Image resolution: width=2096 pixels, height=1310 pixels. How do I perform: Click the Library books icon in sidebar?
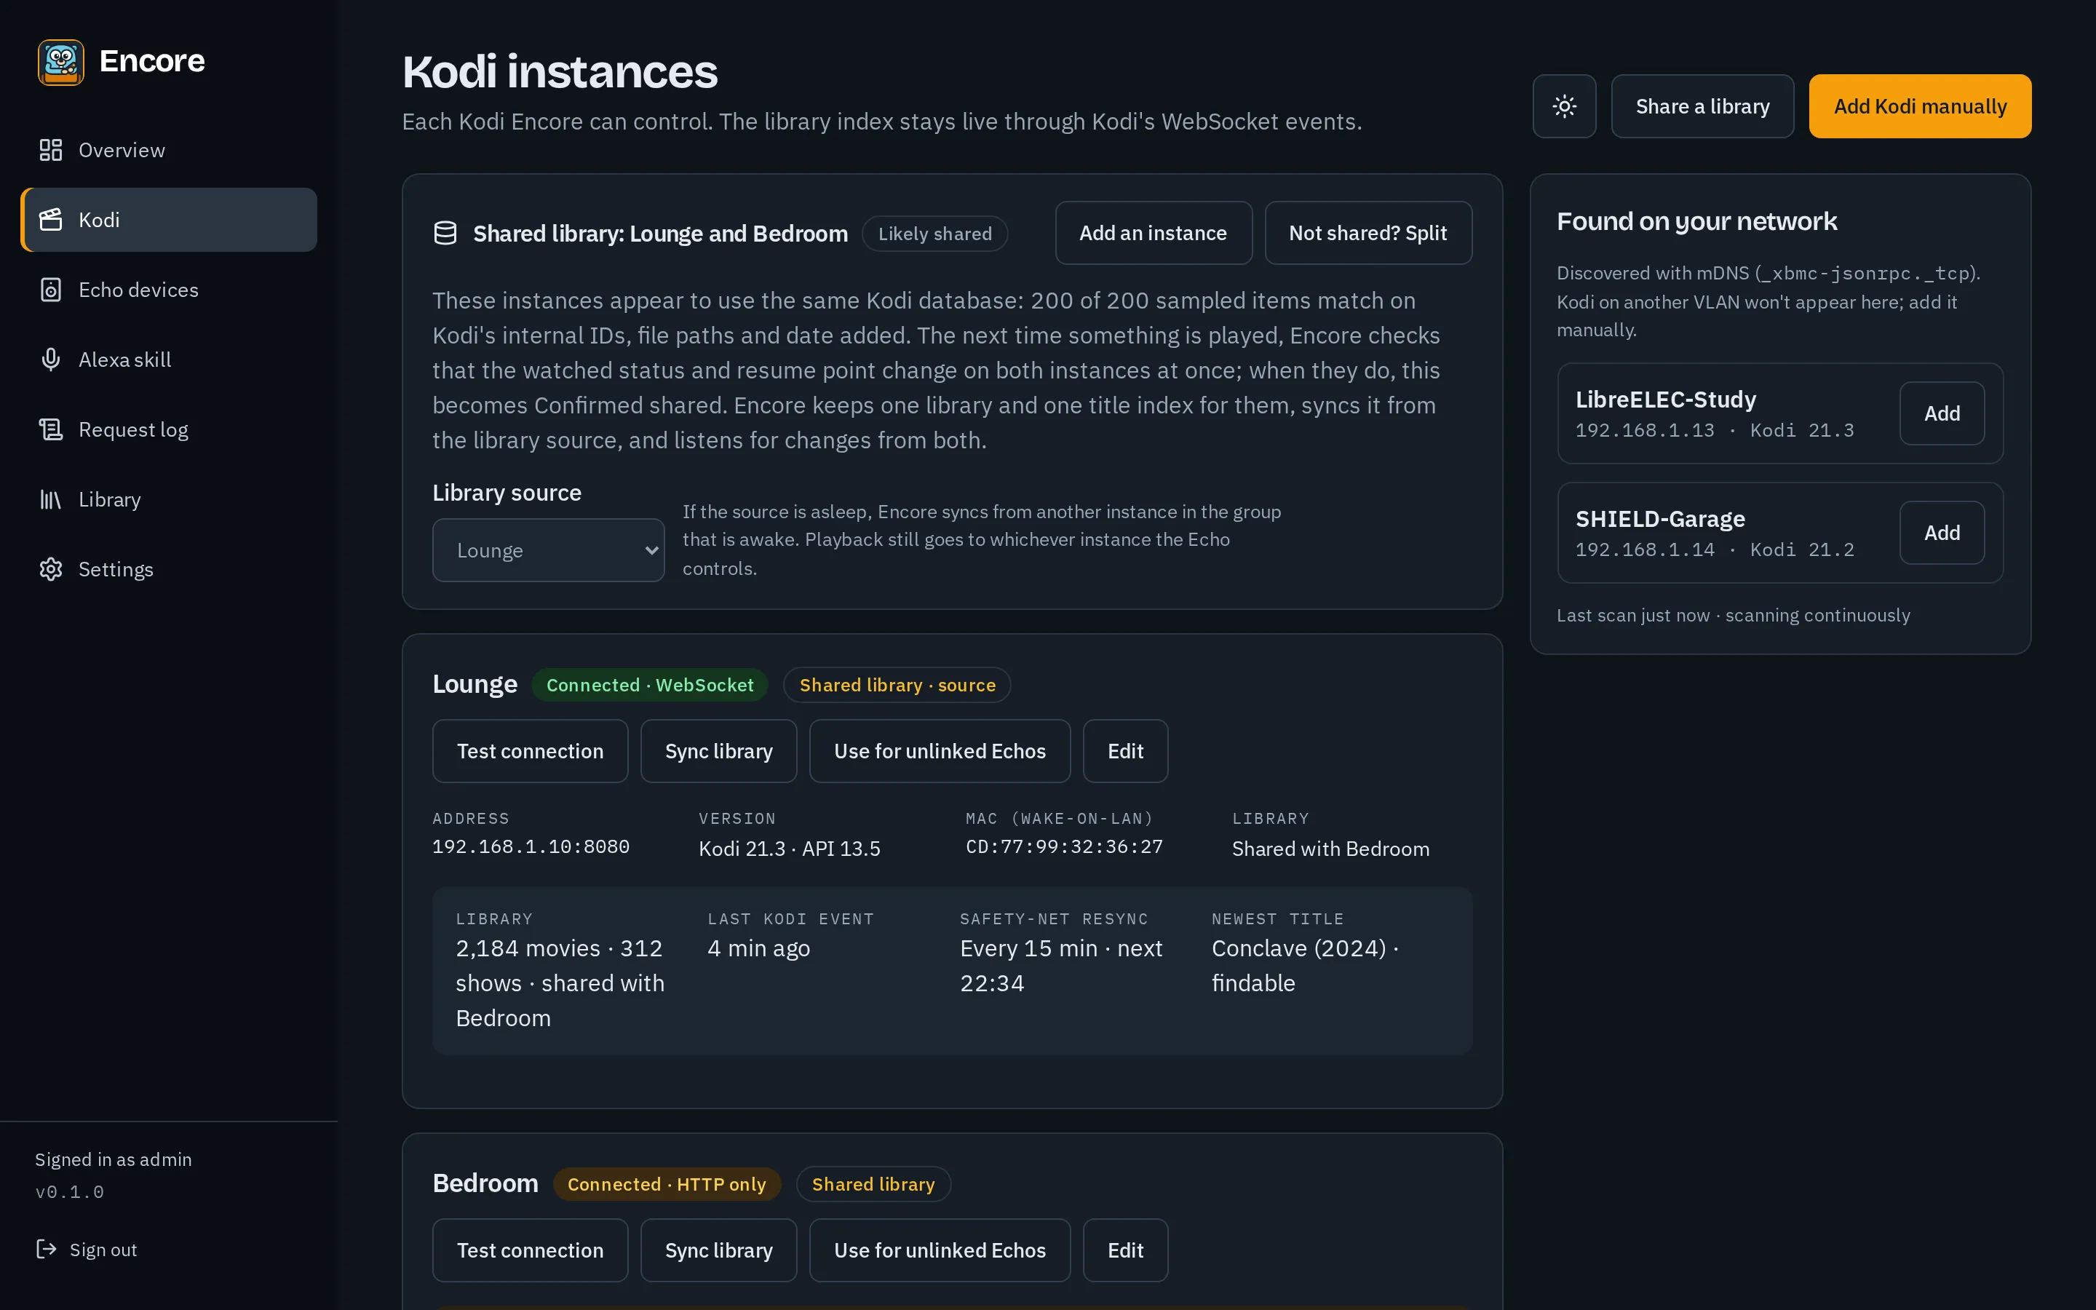tap(51, 499)
